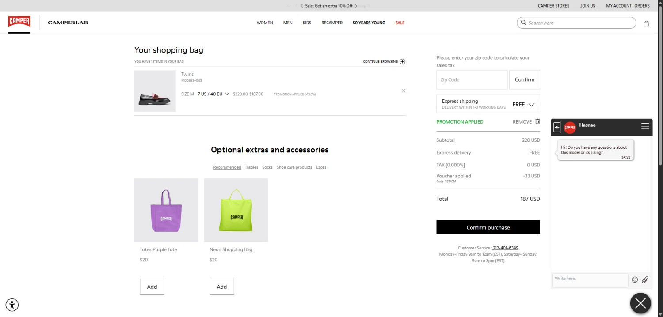Open the Women menu

265,23
